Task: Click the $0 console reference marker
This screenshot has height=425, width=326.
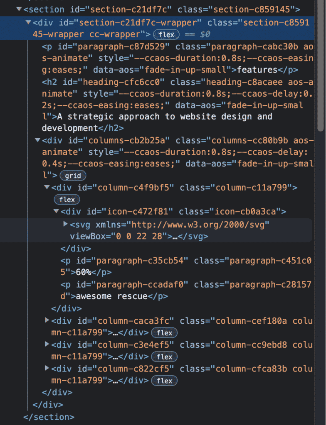Action: pyautogui.click(x=205, y=34)
